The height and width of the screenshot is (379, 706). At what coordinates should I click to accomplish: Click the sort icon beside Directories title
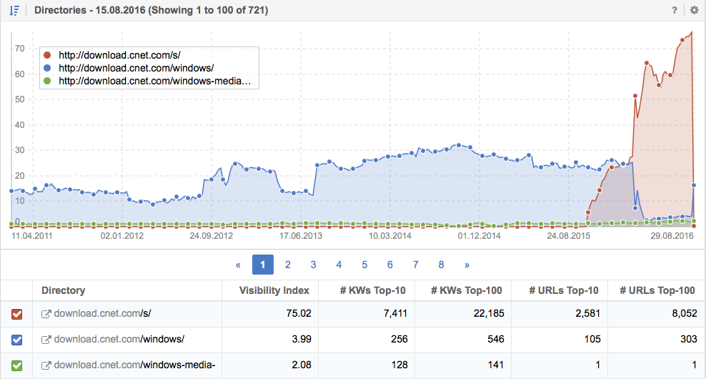(x=14, y=10)
